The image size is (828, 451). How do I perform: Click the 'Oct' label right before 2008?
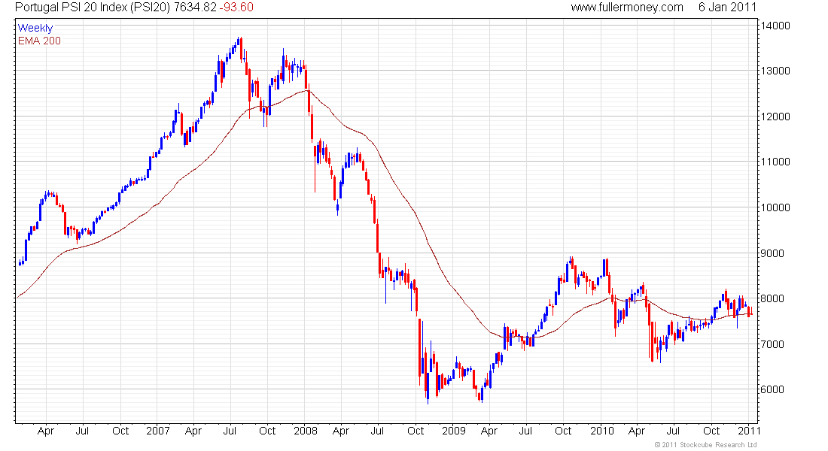(267, 431)
